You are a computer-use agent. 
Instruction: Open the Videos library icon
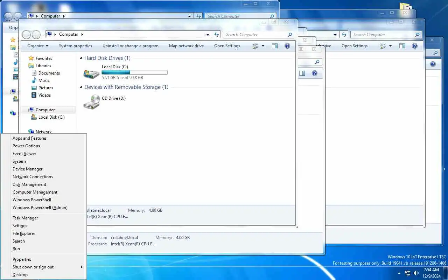pyautogui.click(x=34, y=95)
